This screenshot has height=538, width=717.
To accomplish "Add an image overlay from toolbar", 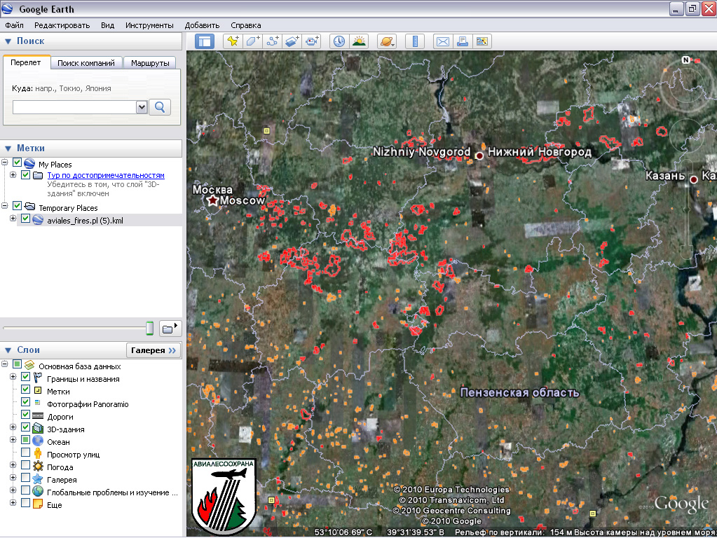I will coord(292,41).
